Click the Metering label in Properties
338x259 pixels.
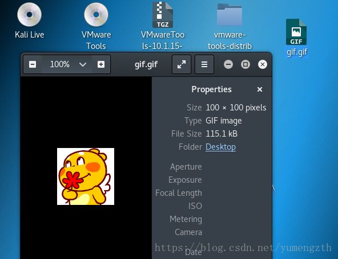186,219
